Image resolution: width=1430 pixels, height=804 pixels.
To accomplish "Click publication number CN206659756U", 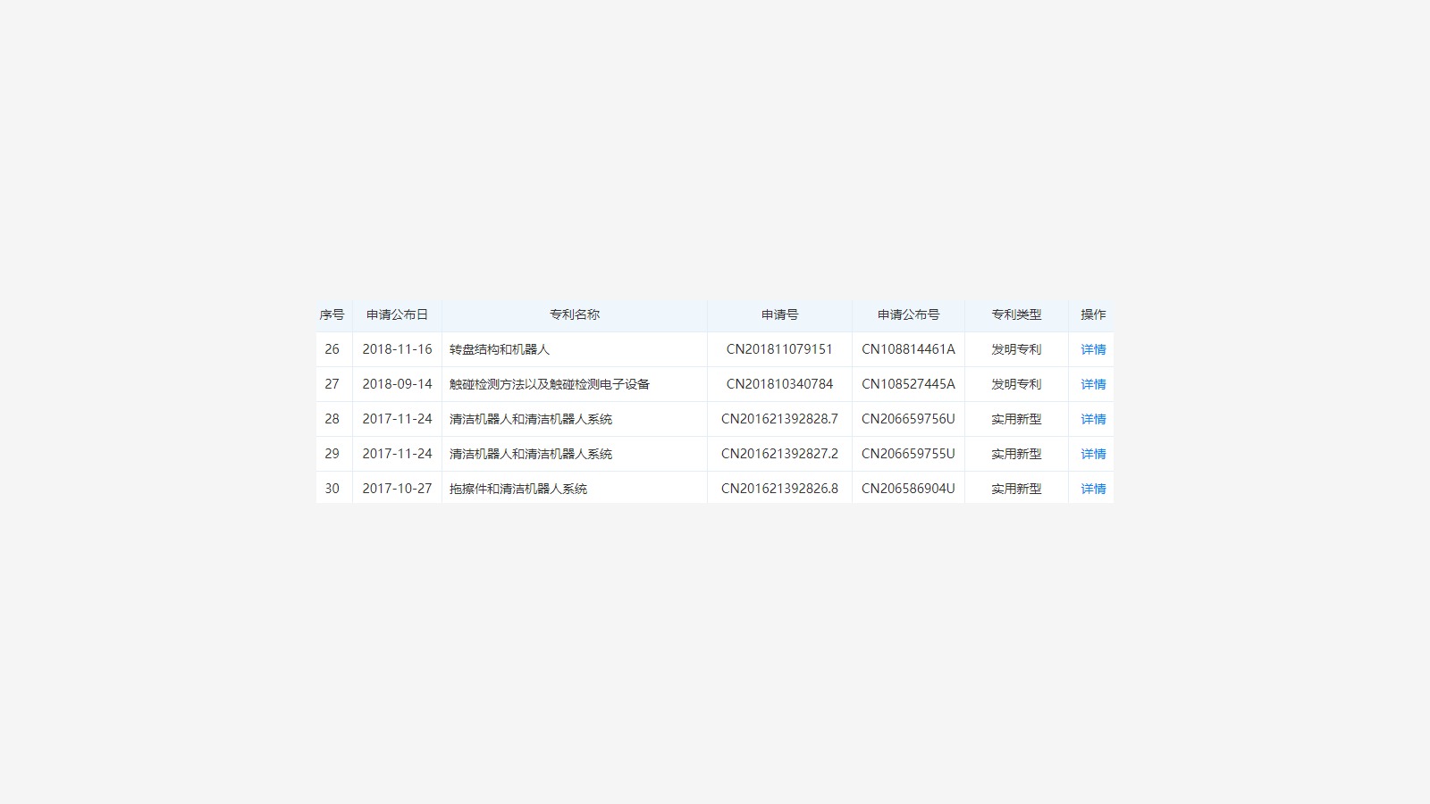I will 908,419.
